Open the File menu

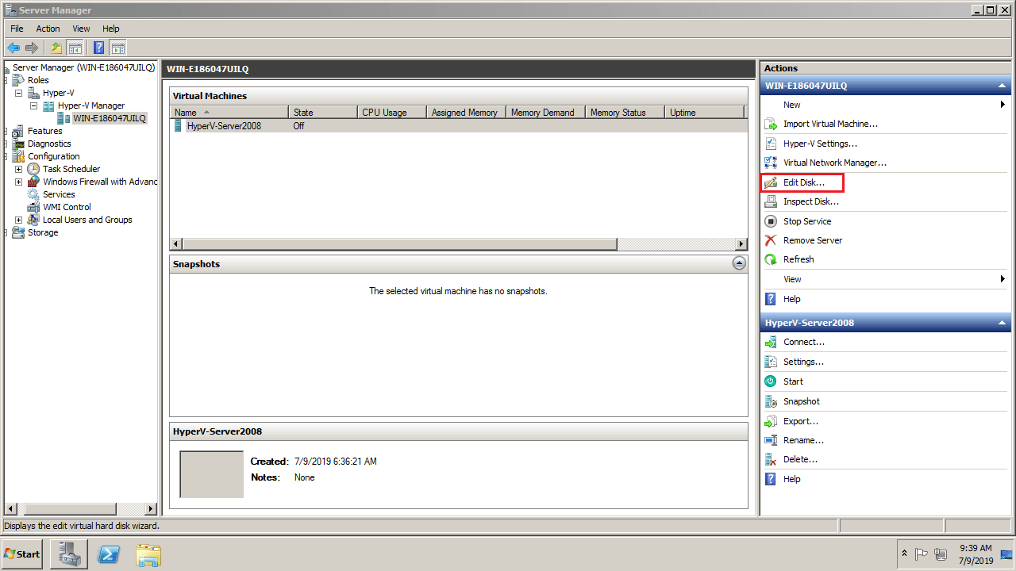(x=17, y=29)
